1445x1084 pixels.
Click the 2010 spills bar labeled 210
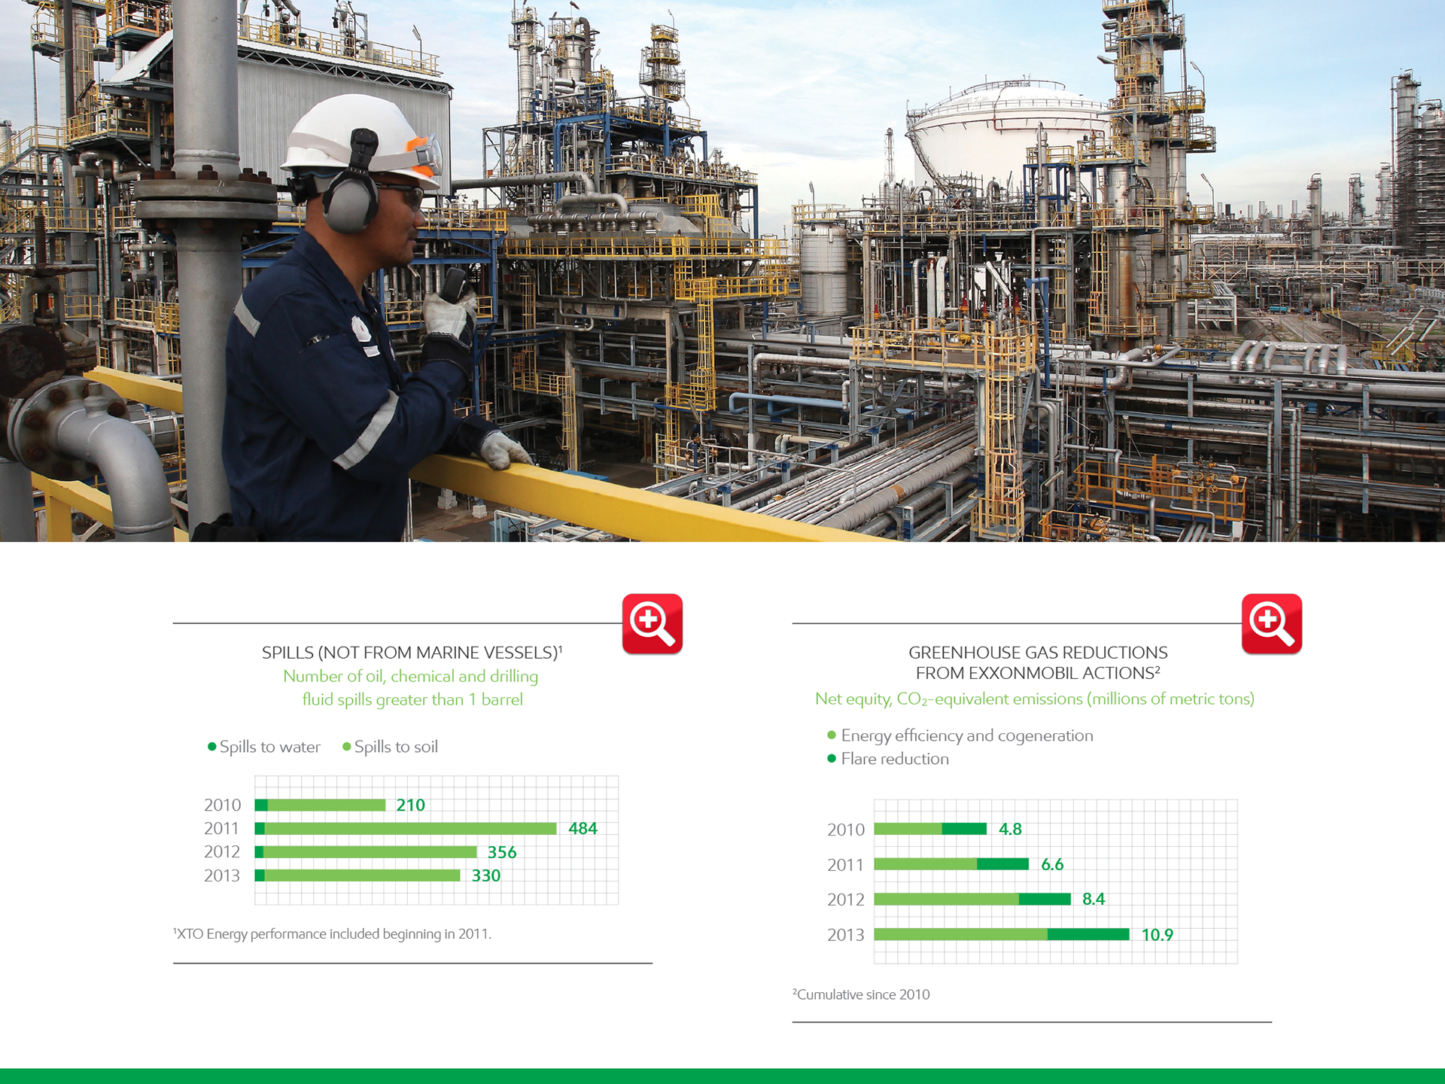tap(321, 805)
